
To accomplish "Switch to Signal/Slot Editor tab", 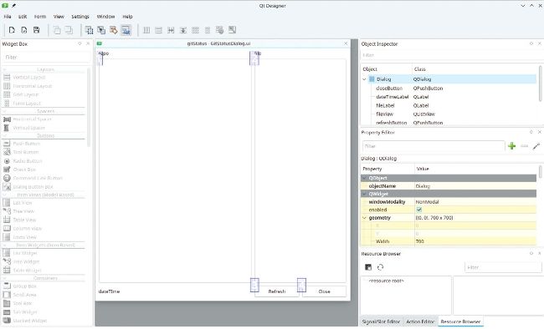I will (381, 321).
